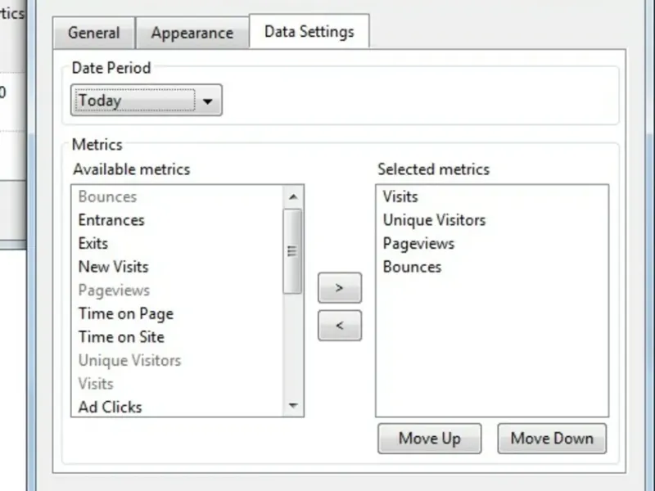Screen dimensions: 655x491
Task: Select Unique Visitors in Selected metrics
Action: (x=434, y=220)
